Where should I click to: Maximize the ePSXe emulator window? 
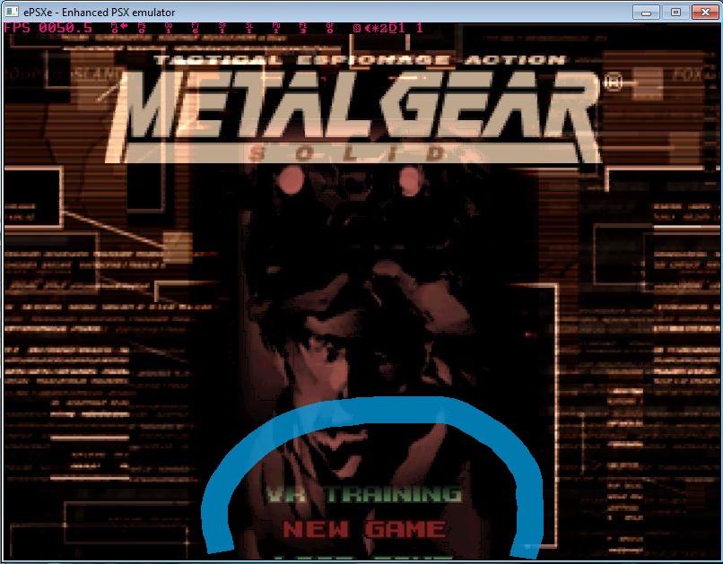pyautogui.click(x=675, y=12)
